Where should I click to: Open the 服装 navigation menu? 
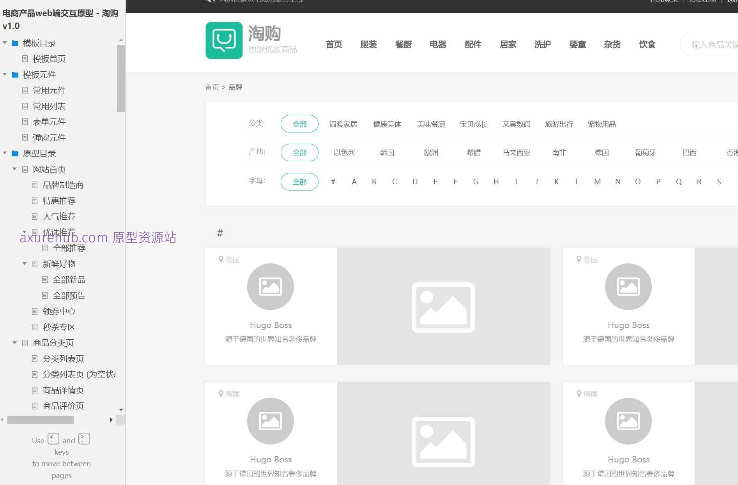click(368, 44)
